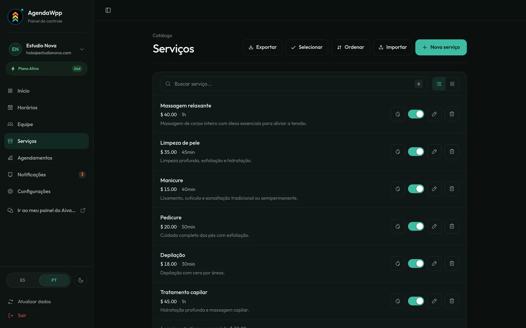Delete Limpeza de pele with trash icon
526x328 pixels.
(x=452, y=152)
